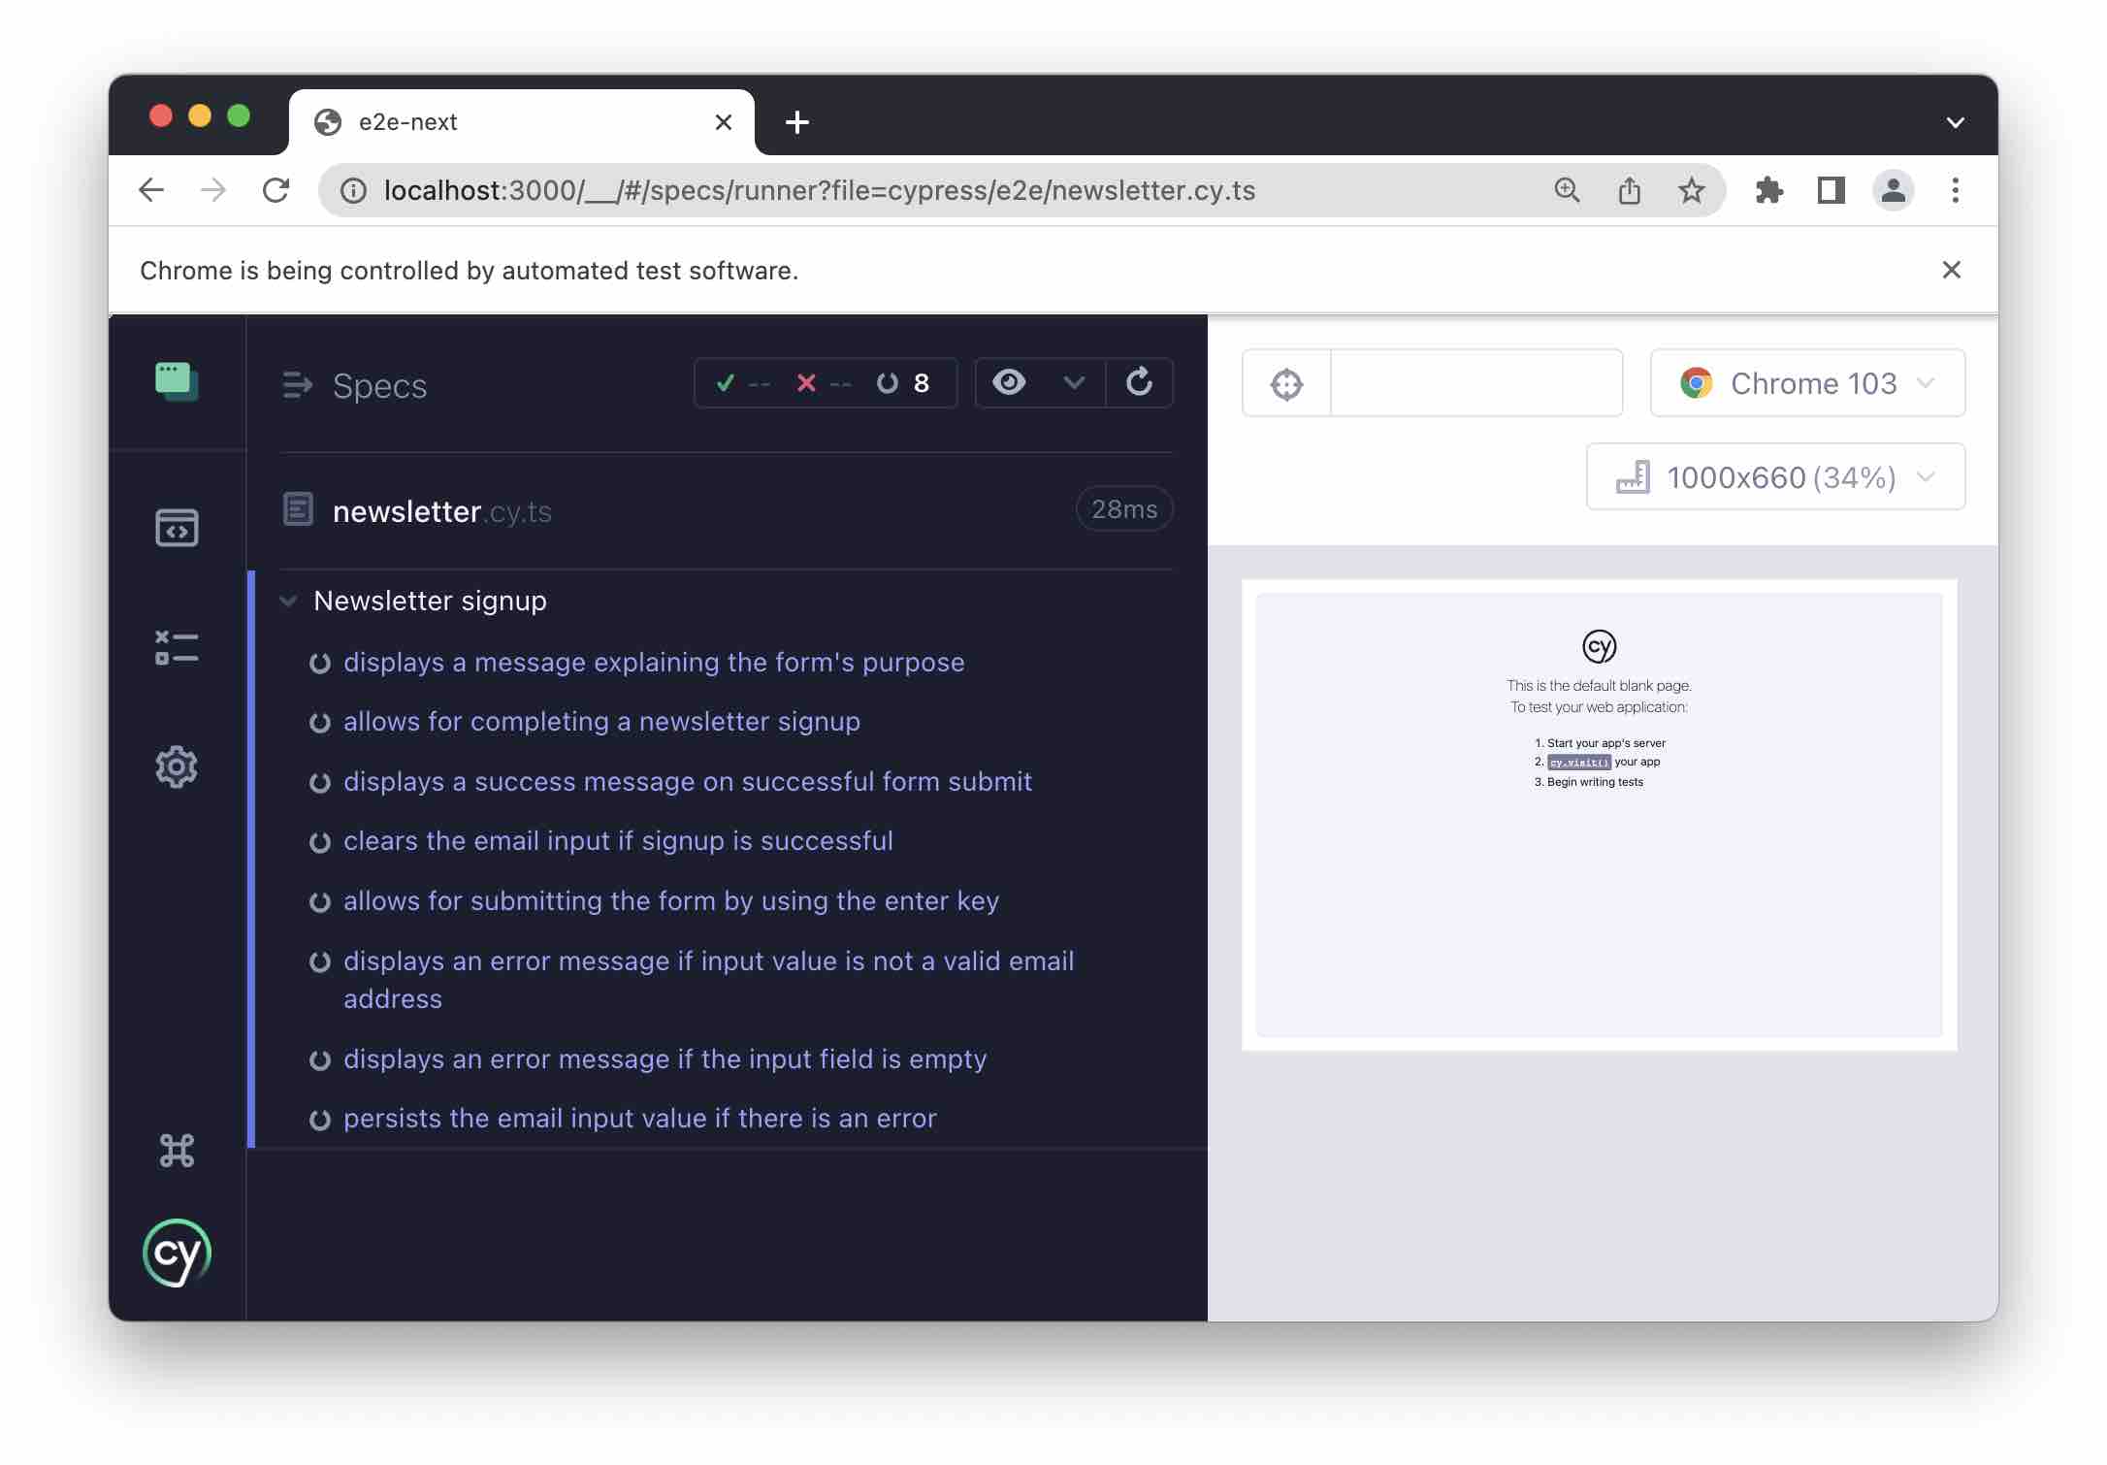2107x1465 pixels.
Task: Toggle the auto-scrolling eye icon
Action: 1009,382
